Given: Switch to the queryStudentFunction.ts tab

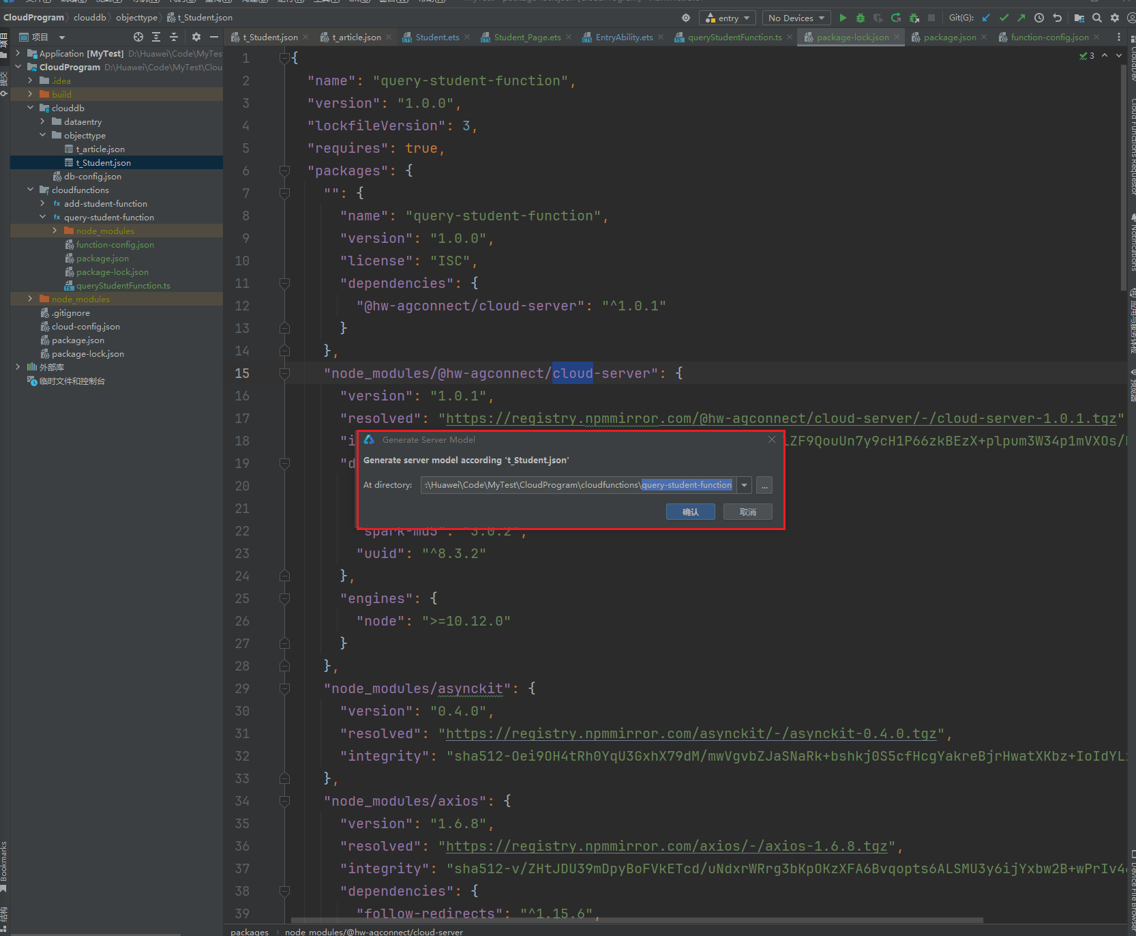Looking at the screenshot, I should (x=734, y=37).
